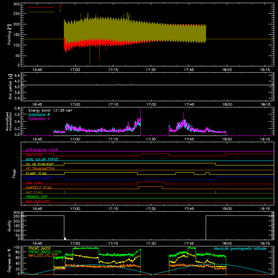Click the ATTENUATOR_STATE flag label
The height and width of the screenshot is (278, 278).
coord(42,150)
